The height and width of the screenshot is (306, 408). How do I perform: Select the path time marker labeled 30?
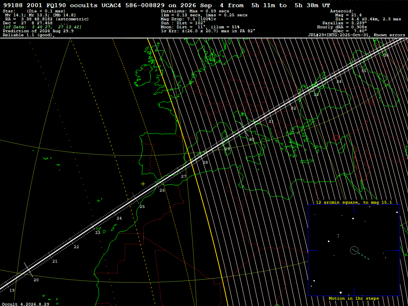click(x=252, y=139)
